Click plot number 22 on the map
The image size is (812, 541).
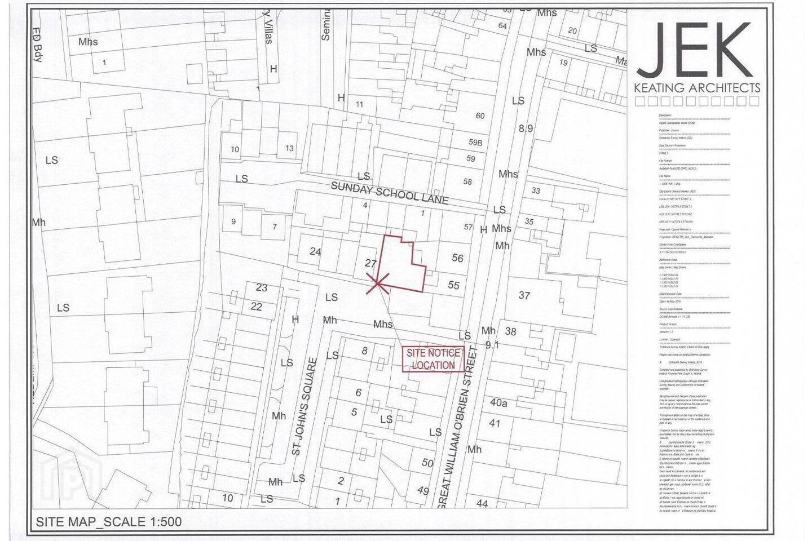(x=256, y=307)
